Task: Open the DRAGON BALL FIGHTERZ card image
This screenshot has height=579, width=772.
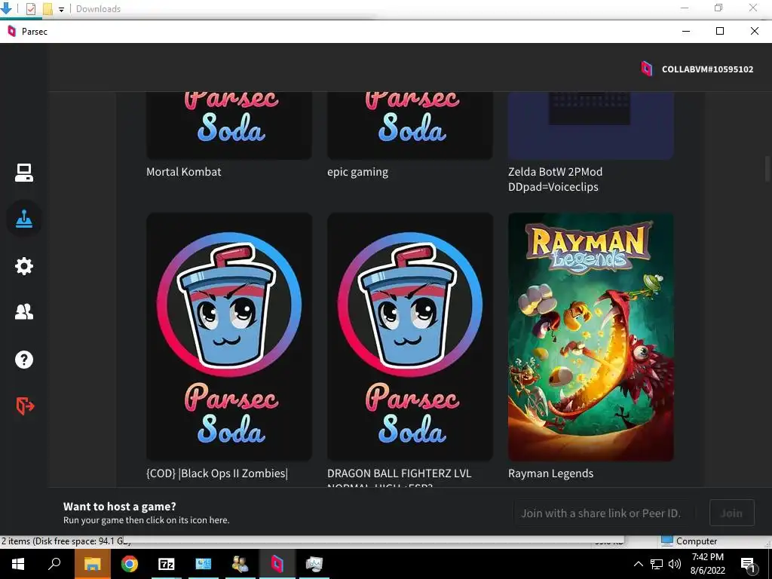Action: [409, 337]
